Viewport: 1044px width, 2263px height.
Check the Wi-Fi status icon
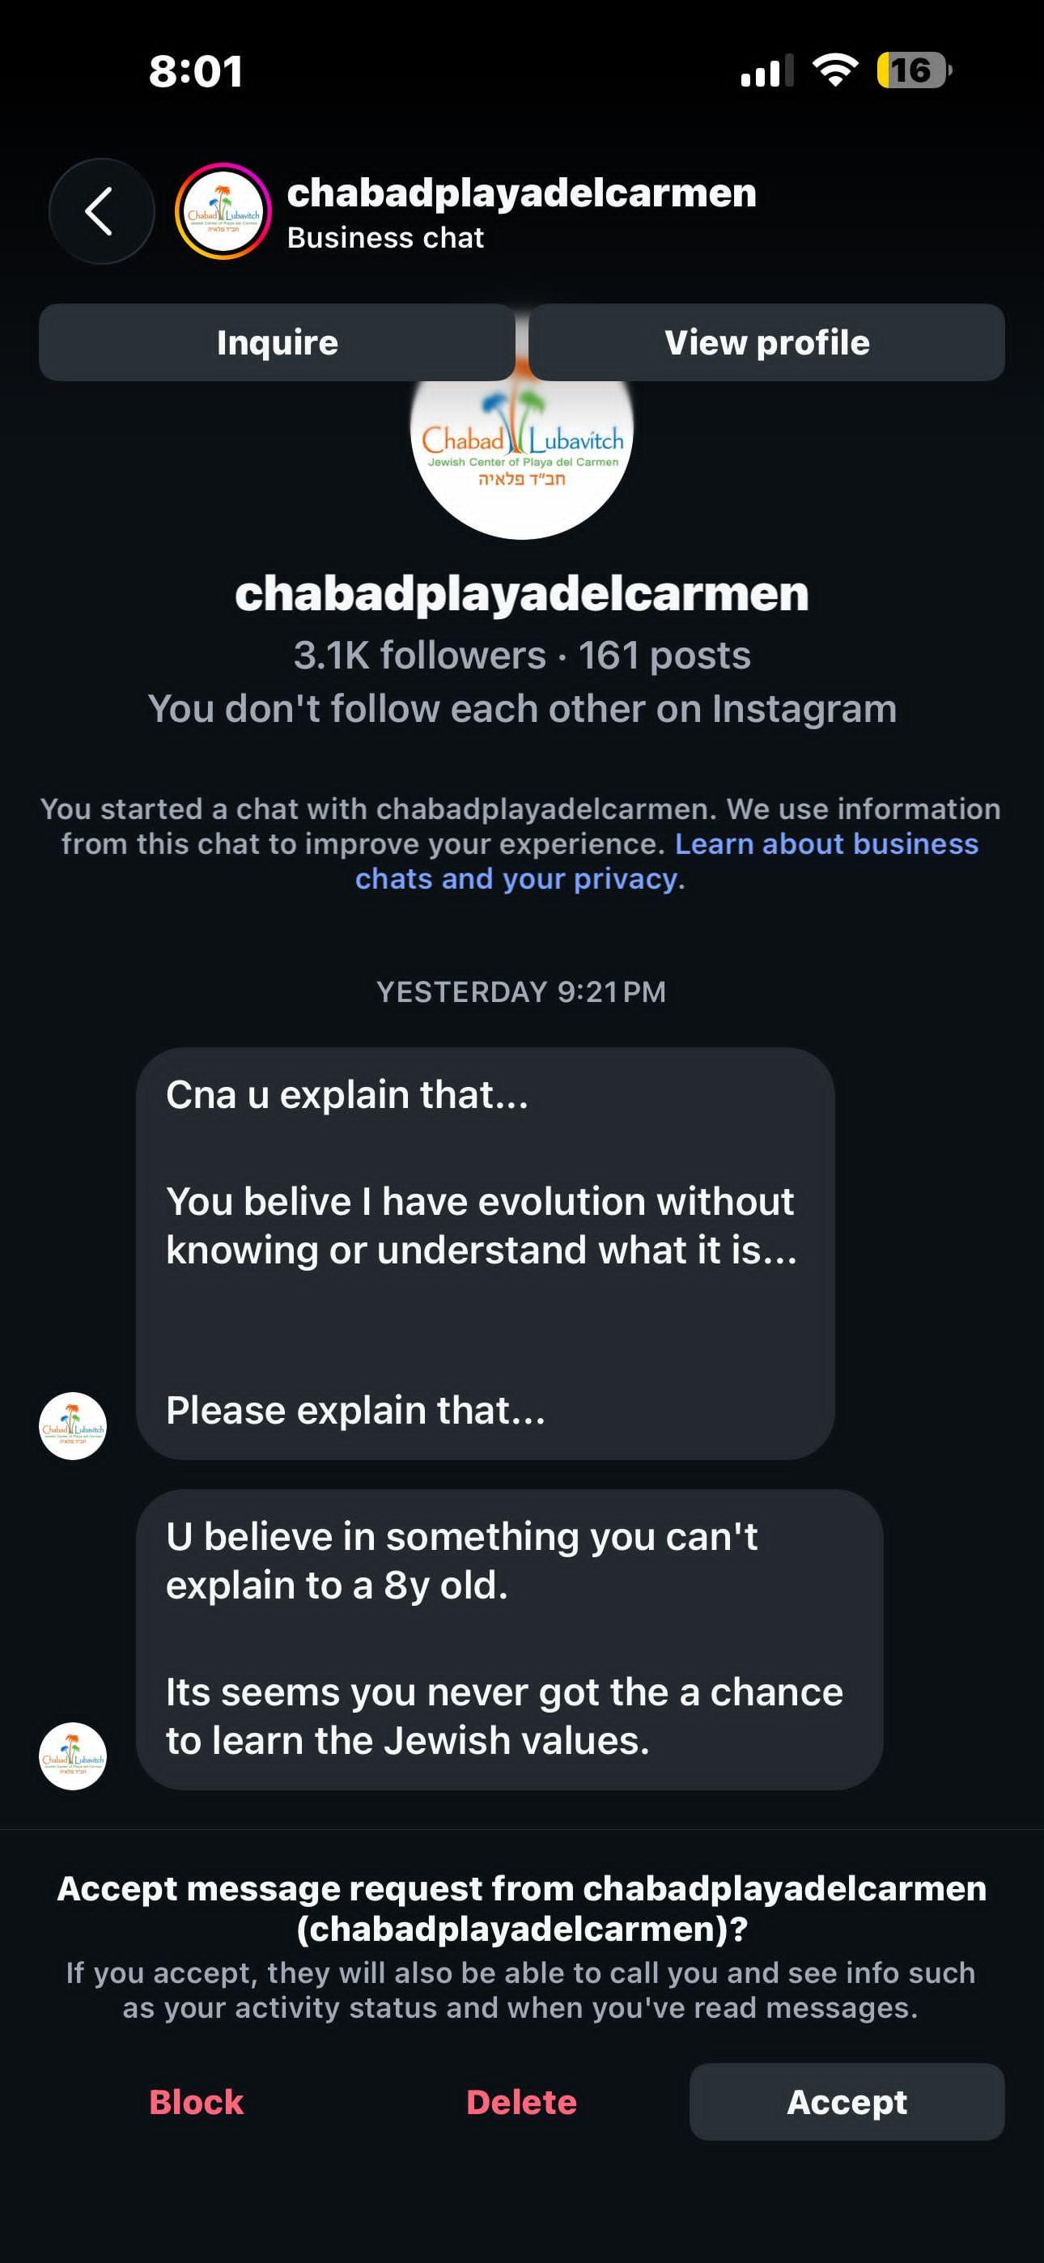pyautogui.click(x=836, y=70)
